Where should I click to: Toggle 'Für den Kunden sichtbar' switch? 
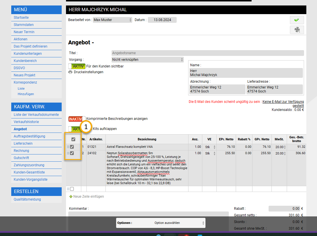pyautogui.click(x=77, y=66)
